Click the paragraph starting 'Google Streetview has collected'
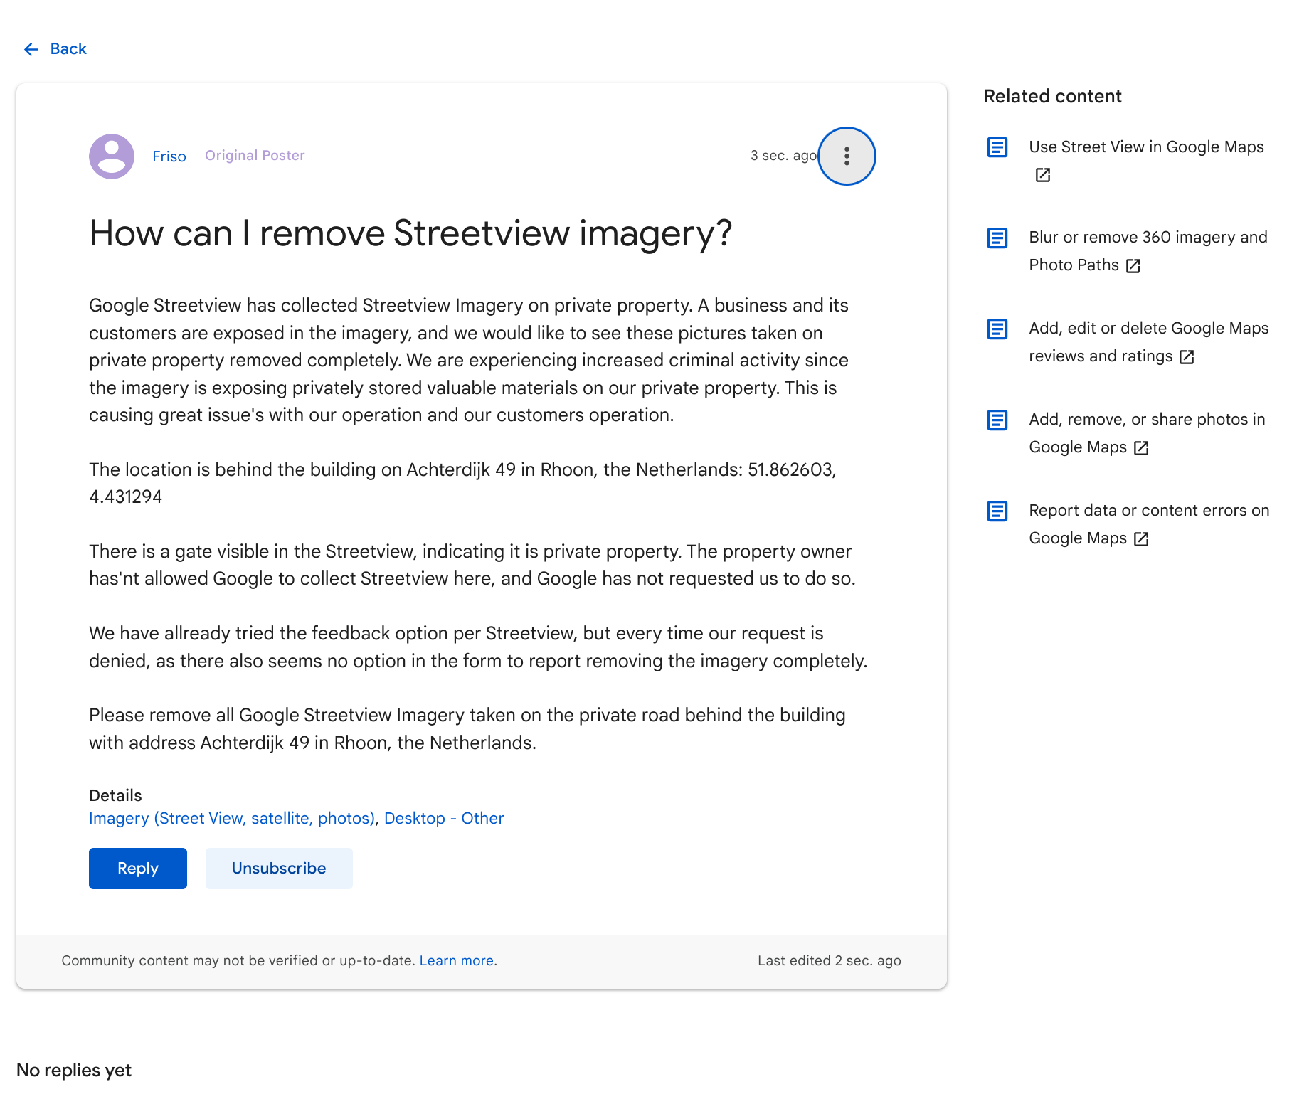1314x1099 pixels. coord(469,361)
